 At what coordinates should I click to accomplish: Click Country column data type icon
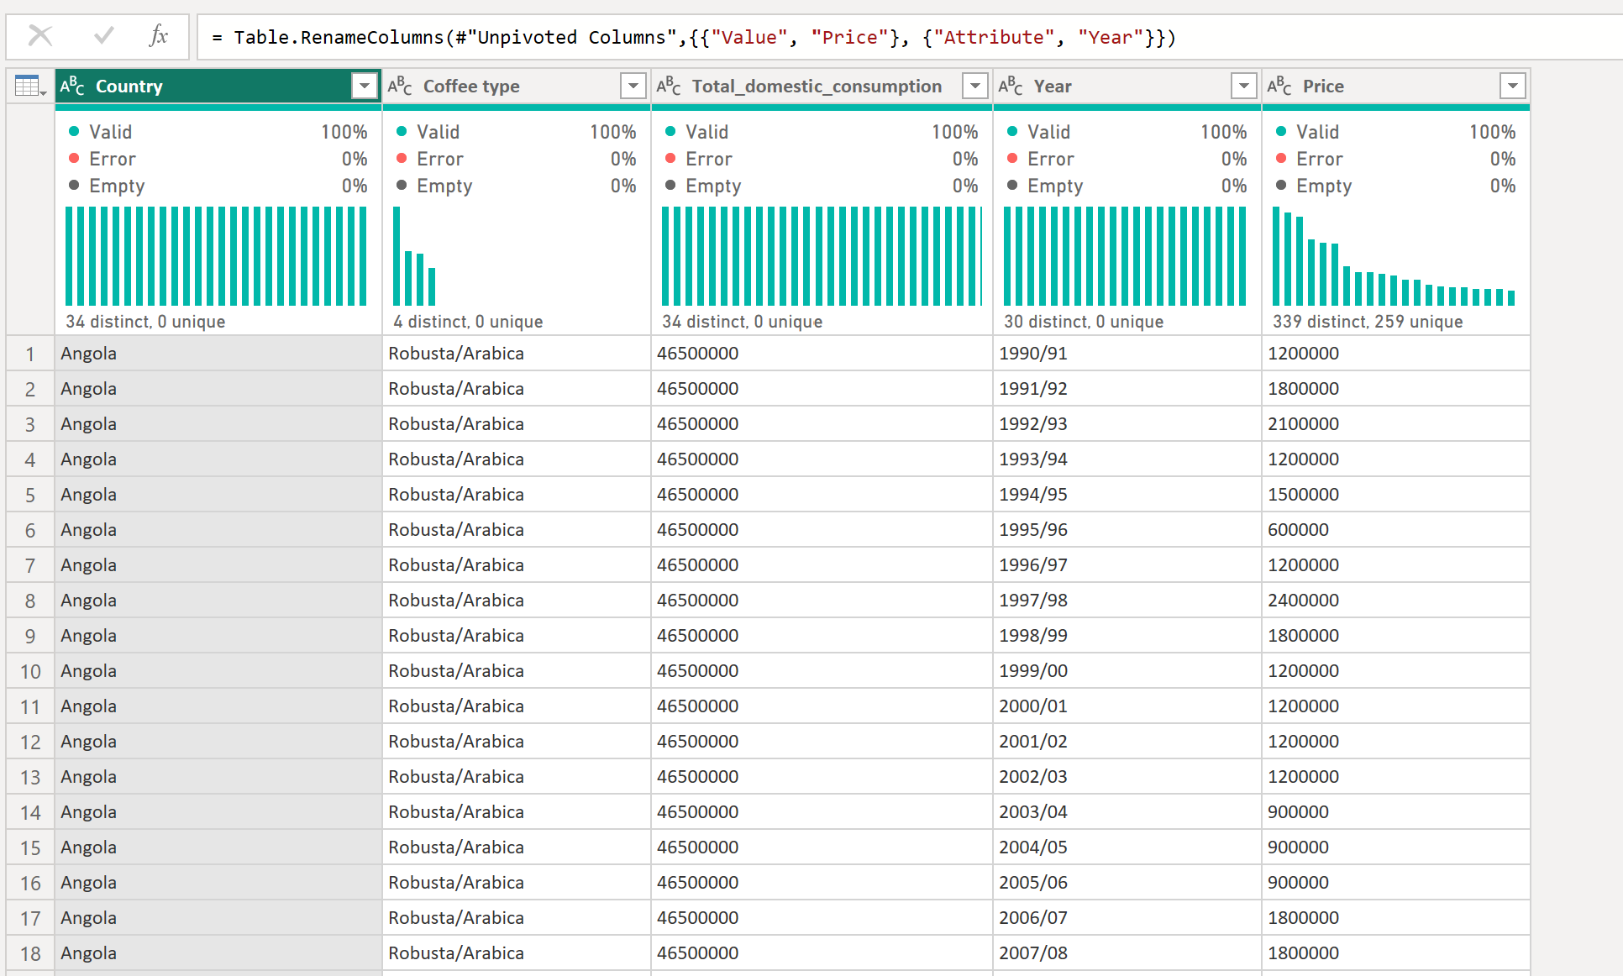tap(72, 86)
